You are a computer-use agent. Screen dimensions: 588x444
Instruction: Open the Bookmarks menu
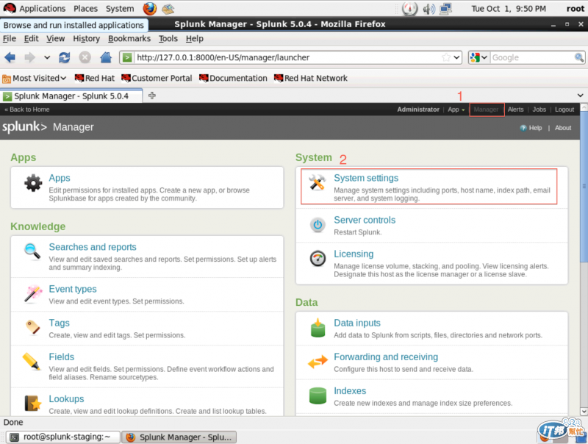[129, 39]
